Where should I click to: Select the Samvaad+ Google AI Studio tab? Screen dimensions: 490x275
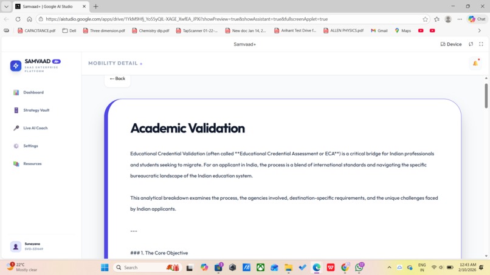pyautogui.click(x=47, y=6)
